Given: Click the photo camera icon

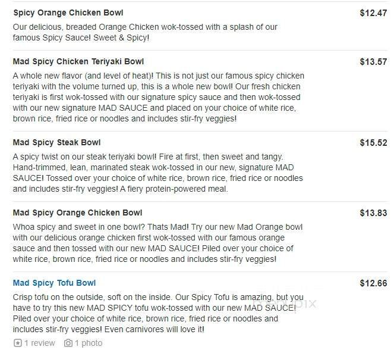Looking at the screenshot, I should (68, 343).
